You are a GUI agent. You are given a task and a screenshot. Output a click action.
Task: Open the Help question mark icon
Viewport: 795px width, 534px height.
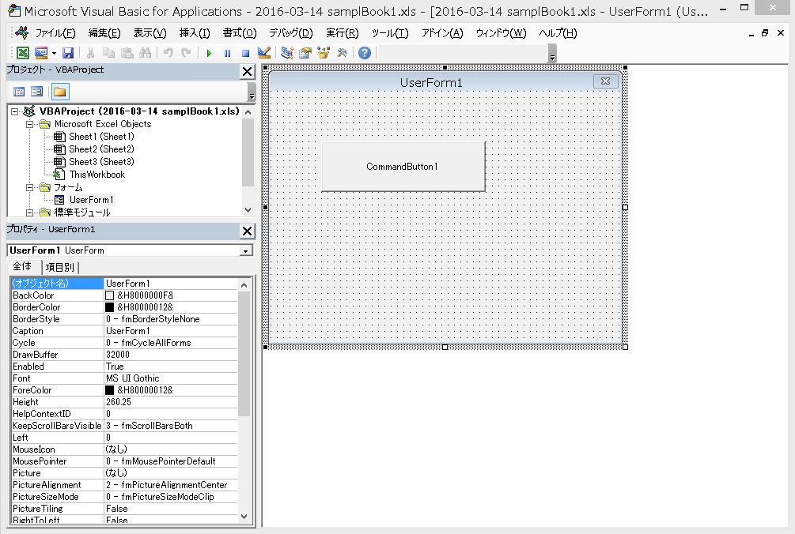pos(365,53)
